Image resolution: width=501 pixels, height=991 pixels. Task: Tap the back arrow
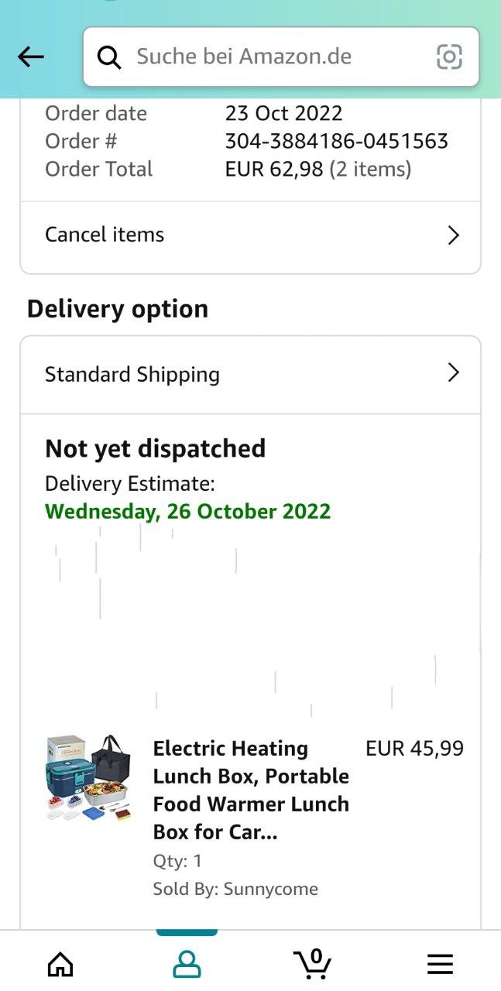pos(31,57)
